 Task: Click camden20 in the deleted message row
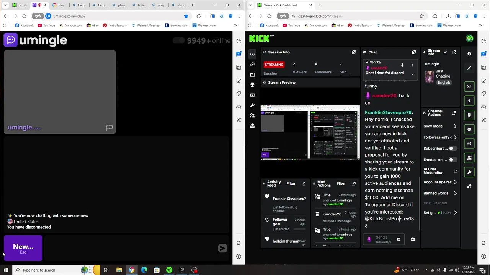pos(332,214)
